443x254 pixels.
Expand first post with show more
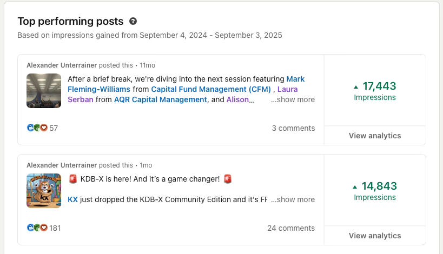pyautogui.click(x=293, y=99)
